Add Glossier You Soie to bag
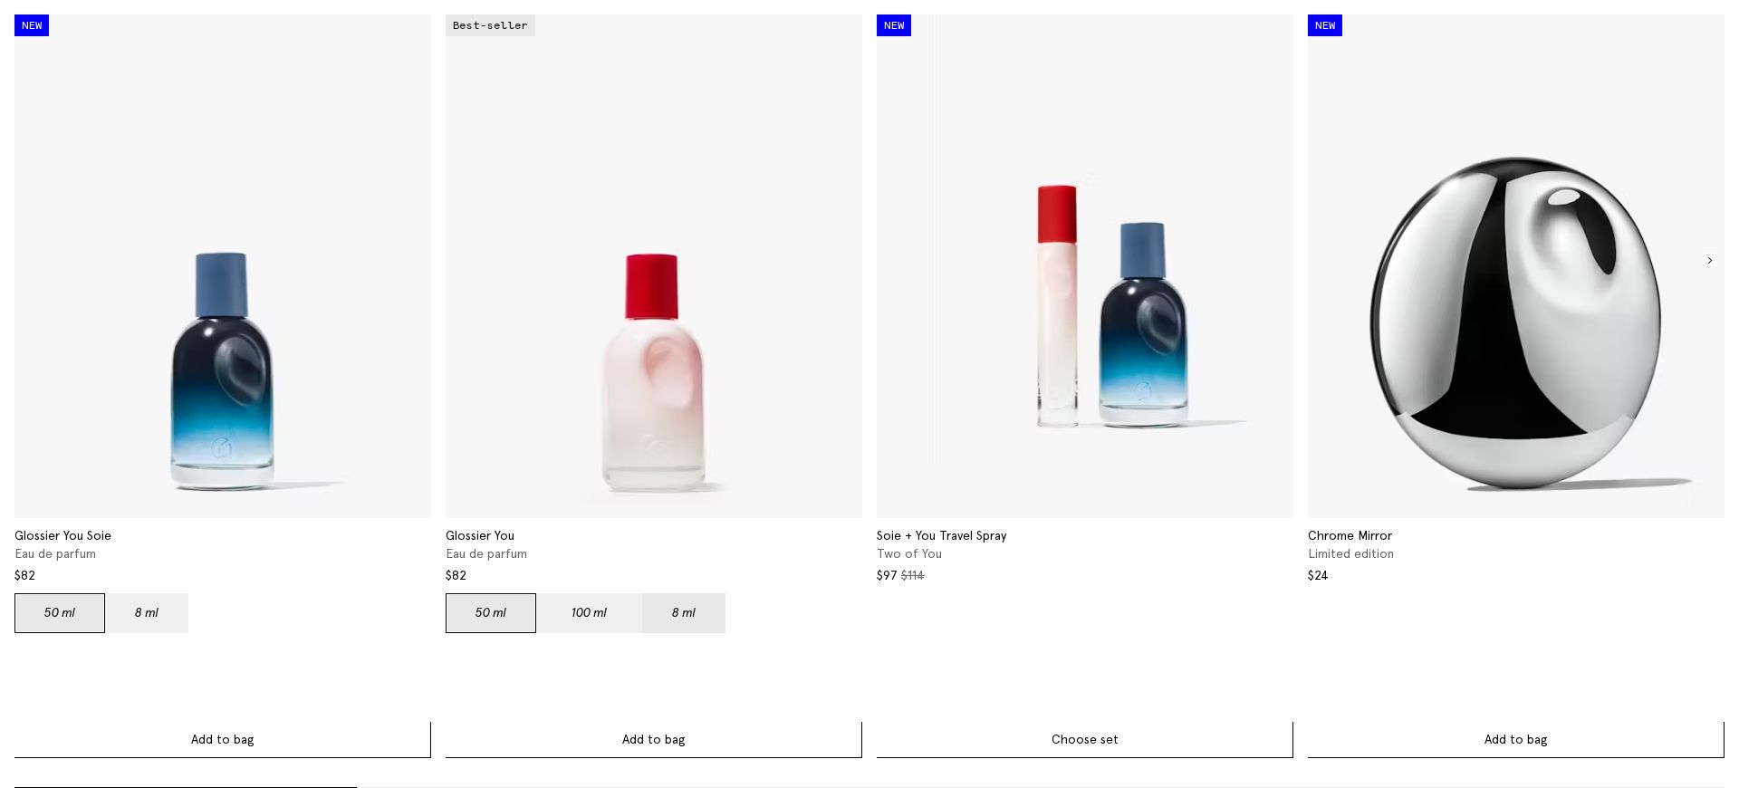 click(222, 739)
